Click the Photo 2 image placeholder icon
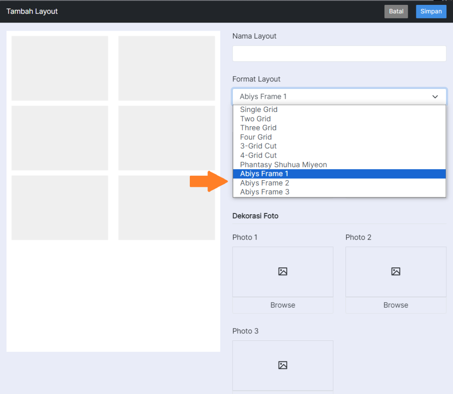Image resolution: width=453 pixels, height=394 pixels. 396,271
